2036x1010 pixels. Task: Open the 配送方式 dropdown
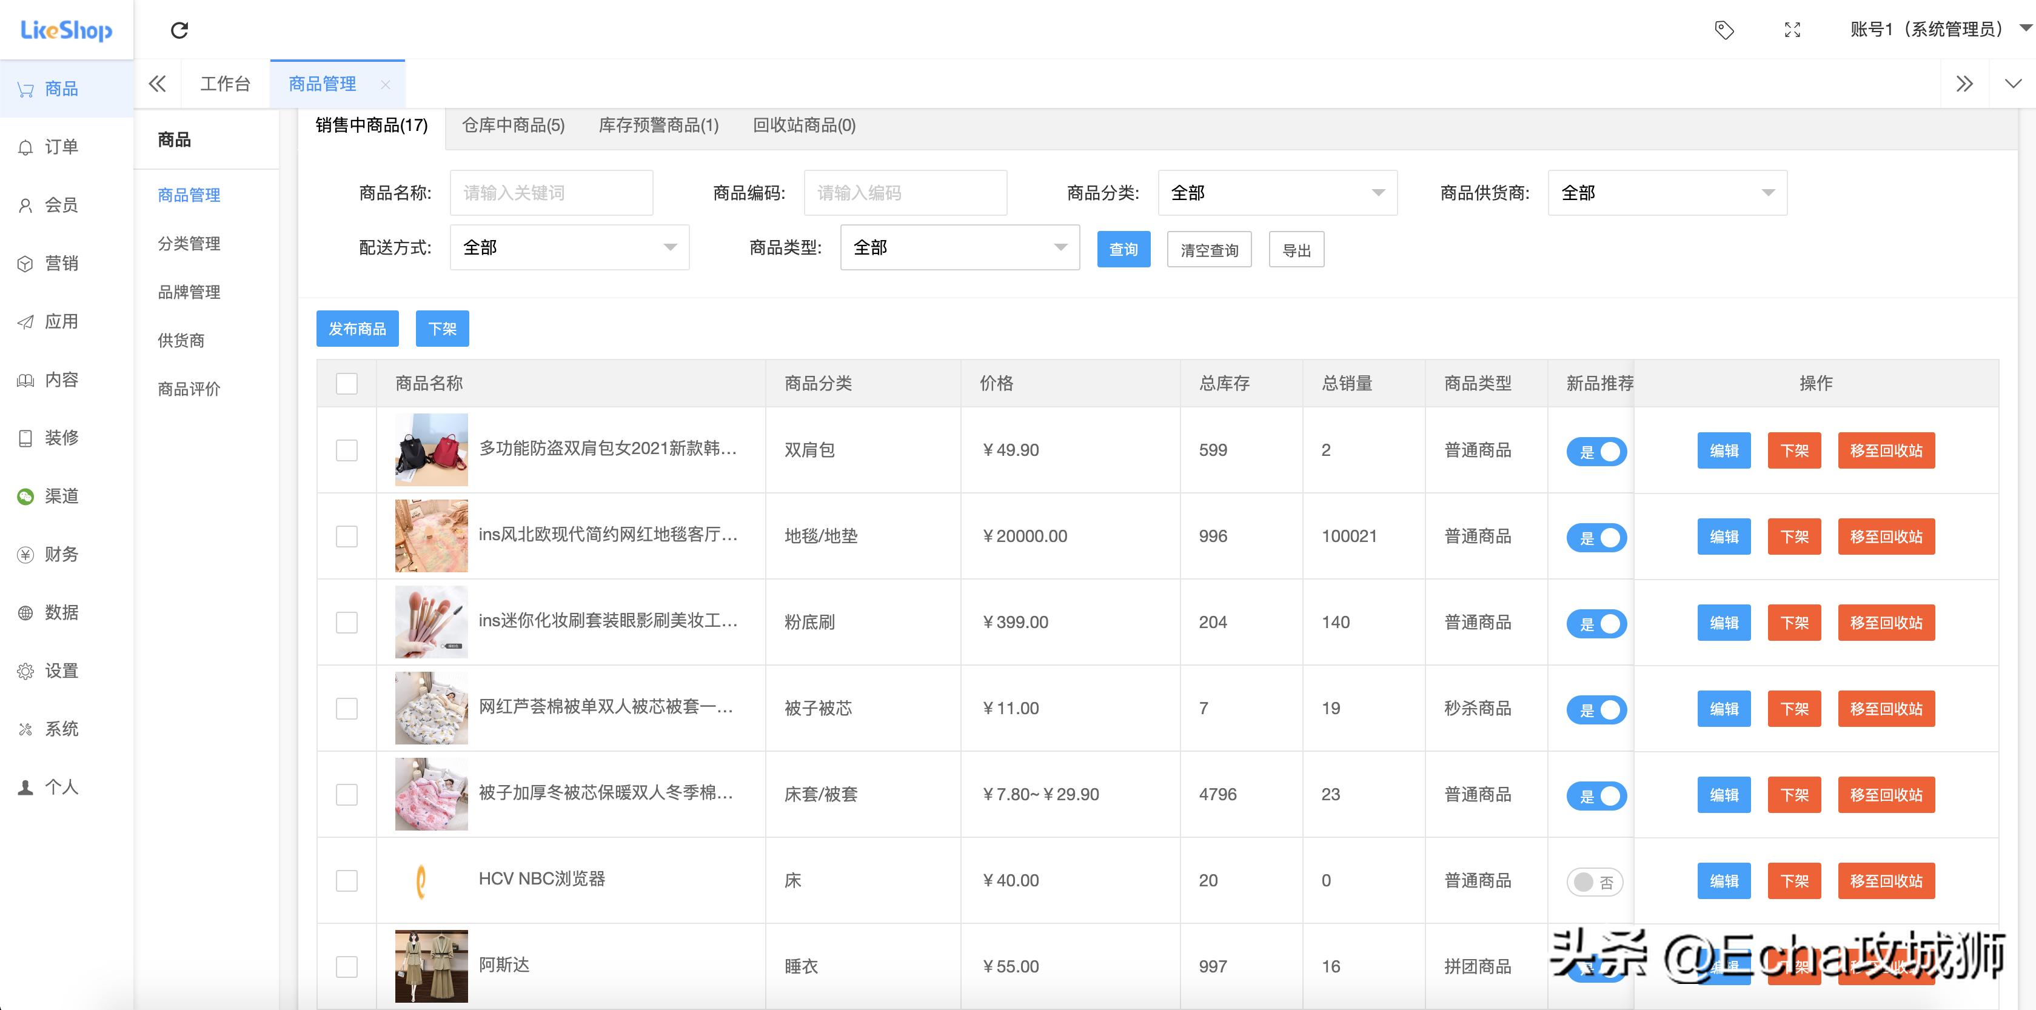coord(568,247)
